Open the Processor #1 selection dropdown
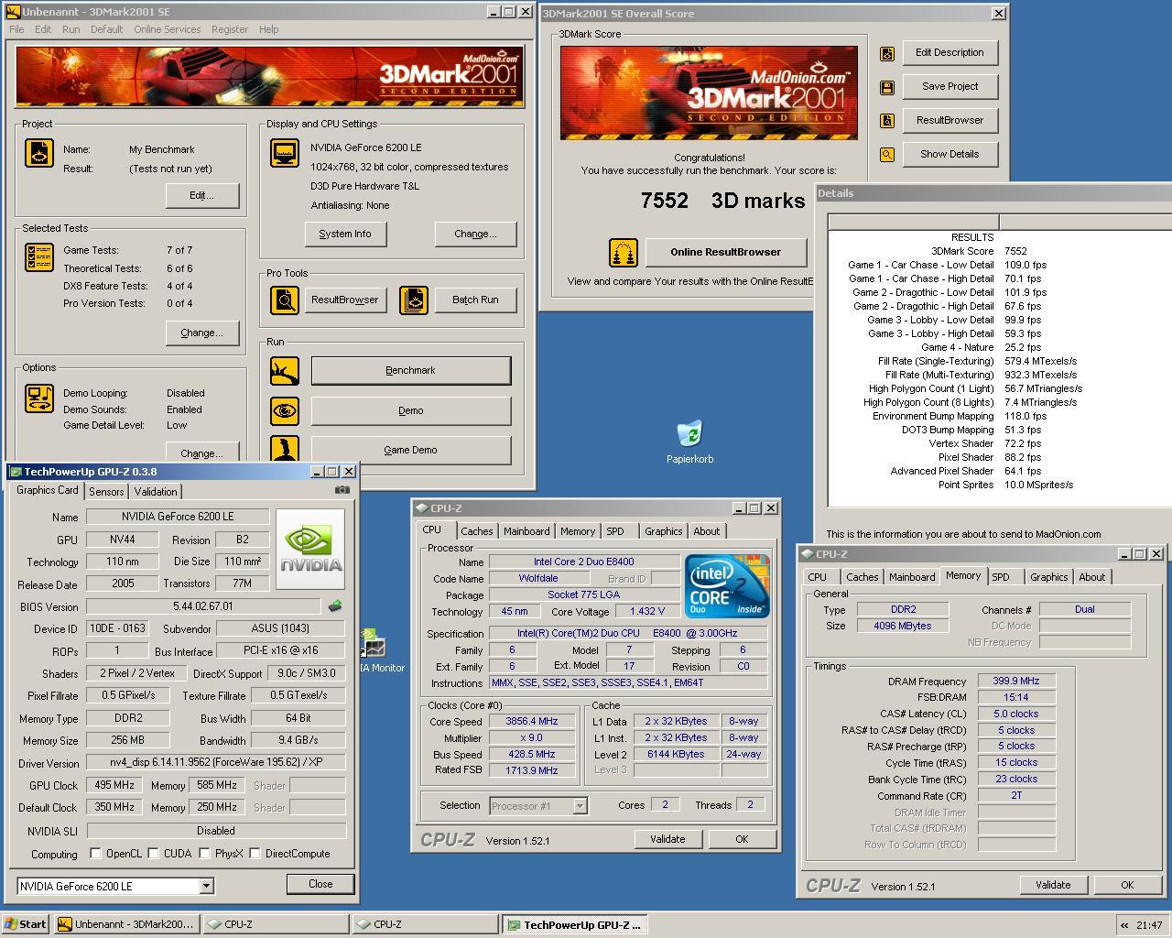Image resolution: width=1172 pixels, height=938 pixels. [x=580, y=806]
